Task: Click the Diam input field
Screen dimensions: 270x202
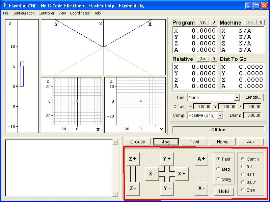Action: point(252,115)
